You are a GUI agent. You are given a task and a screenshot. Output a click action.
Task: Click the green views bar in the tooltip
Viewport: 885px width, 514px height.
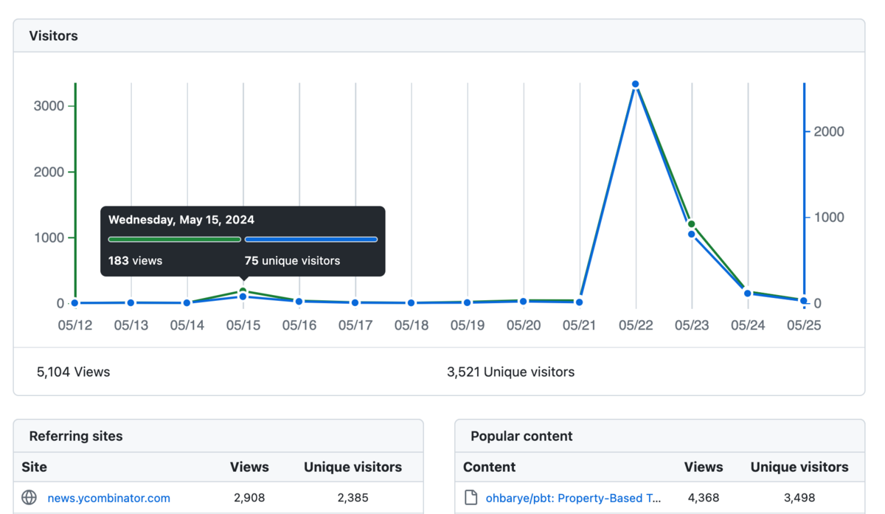(175, 240)
